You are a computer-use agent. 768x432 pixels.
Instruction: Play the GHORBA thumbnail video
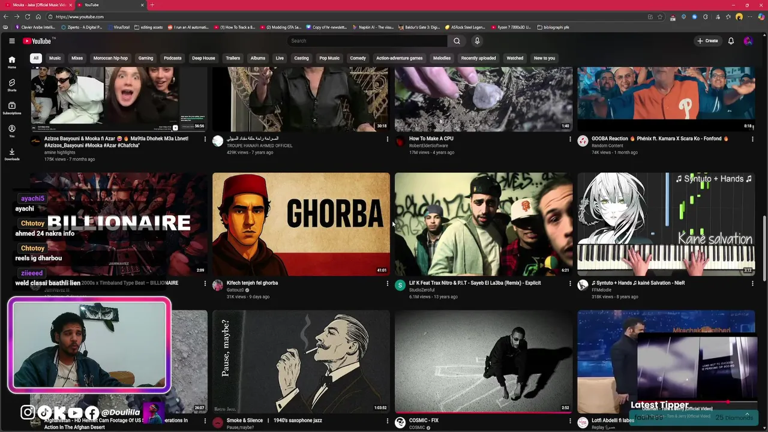click(301, 224)
